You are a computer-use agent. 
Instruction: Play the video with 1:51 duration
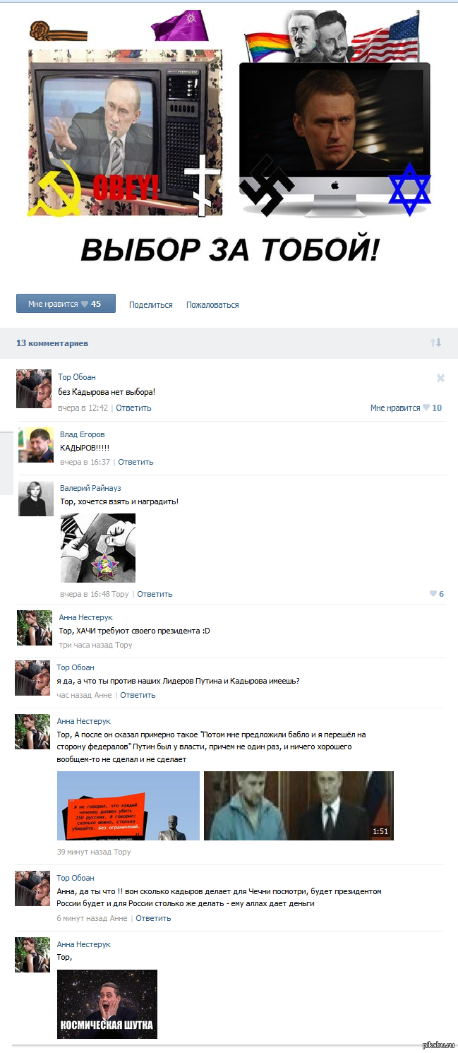299,806
